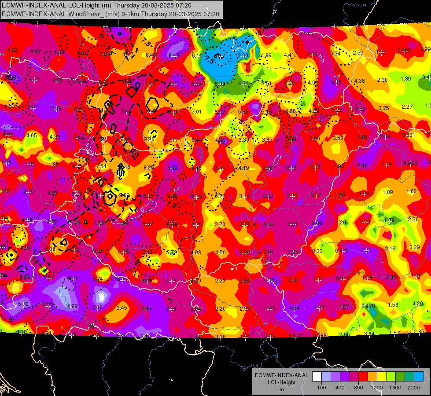Select the teal legend swatch
The image size is (431, 396).
click(x=409, y=377)
